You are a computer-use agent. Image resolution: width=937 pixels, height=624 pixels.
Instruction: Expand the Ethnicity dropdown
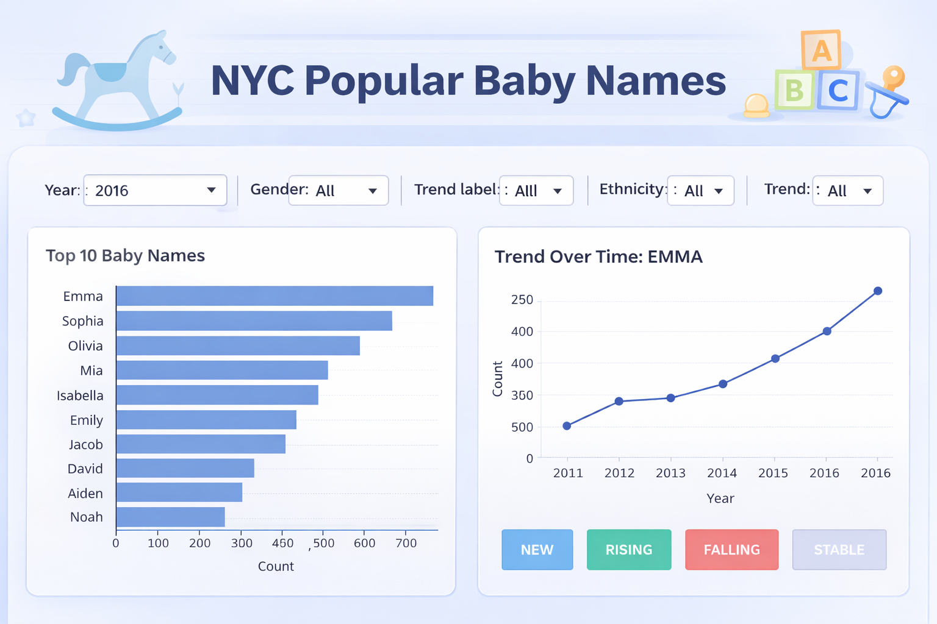point(700,190)
